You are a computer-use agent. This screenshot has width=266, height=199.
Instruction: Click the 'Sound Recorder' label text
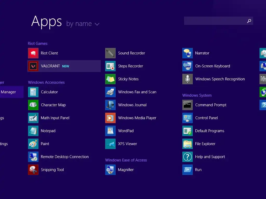[x=132, y=53]
